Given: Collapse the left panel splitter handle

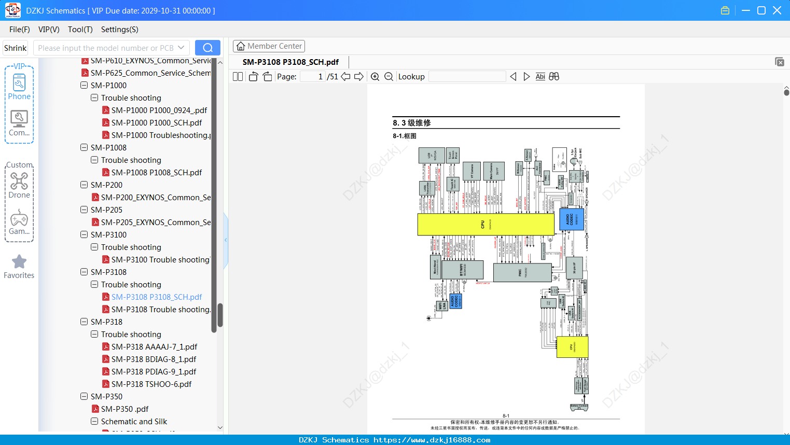Looking at the screenshot, I should [x=226, y=240].
